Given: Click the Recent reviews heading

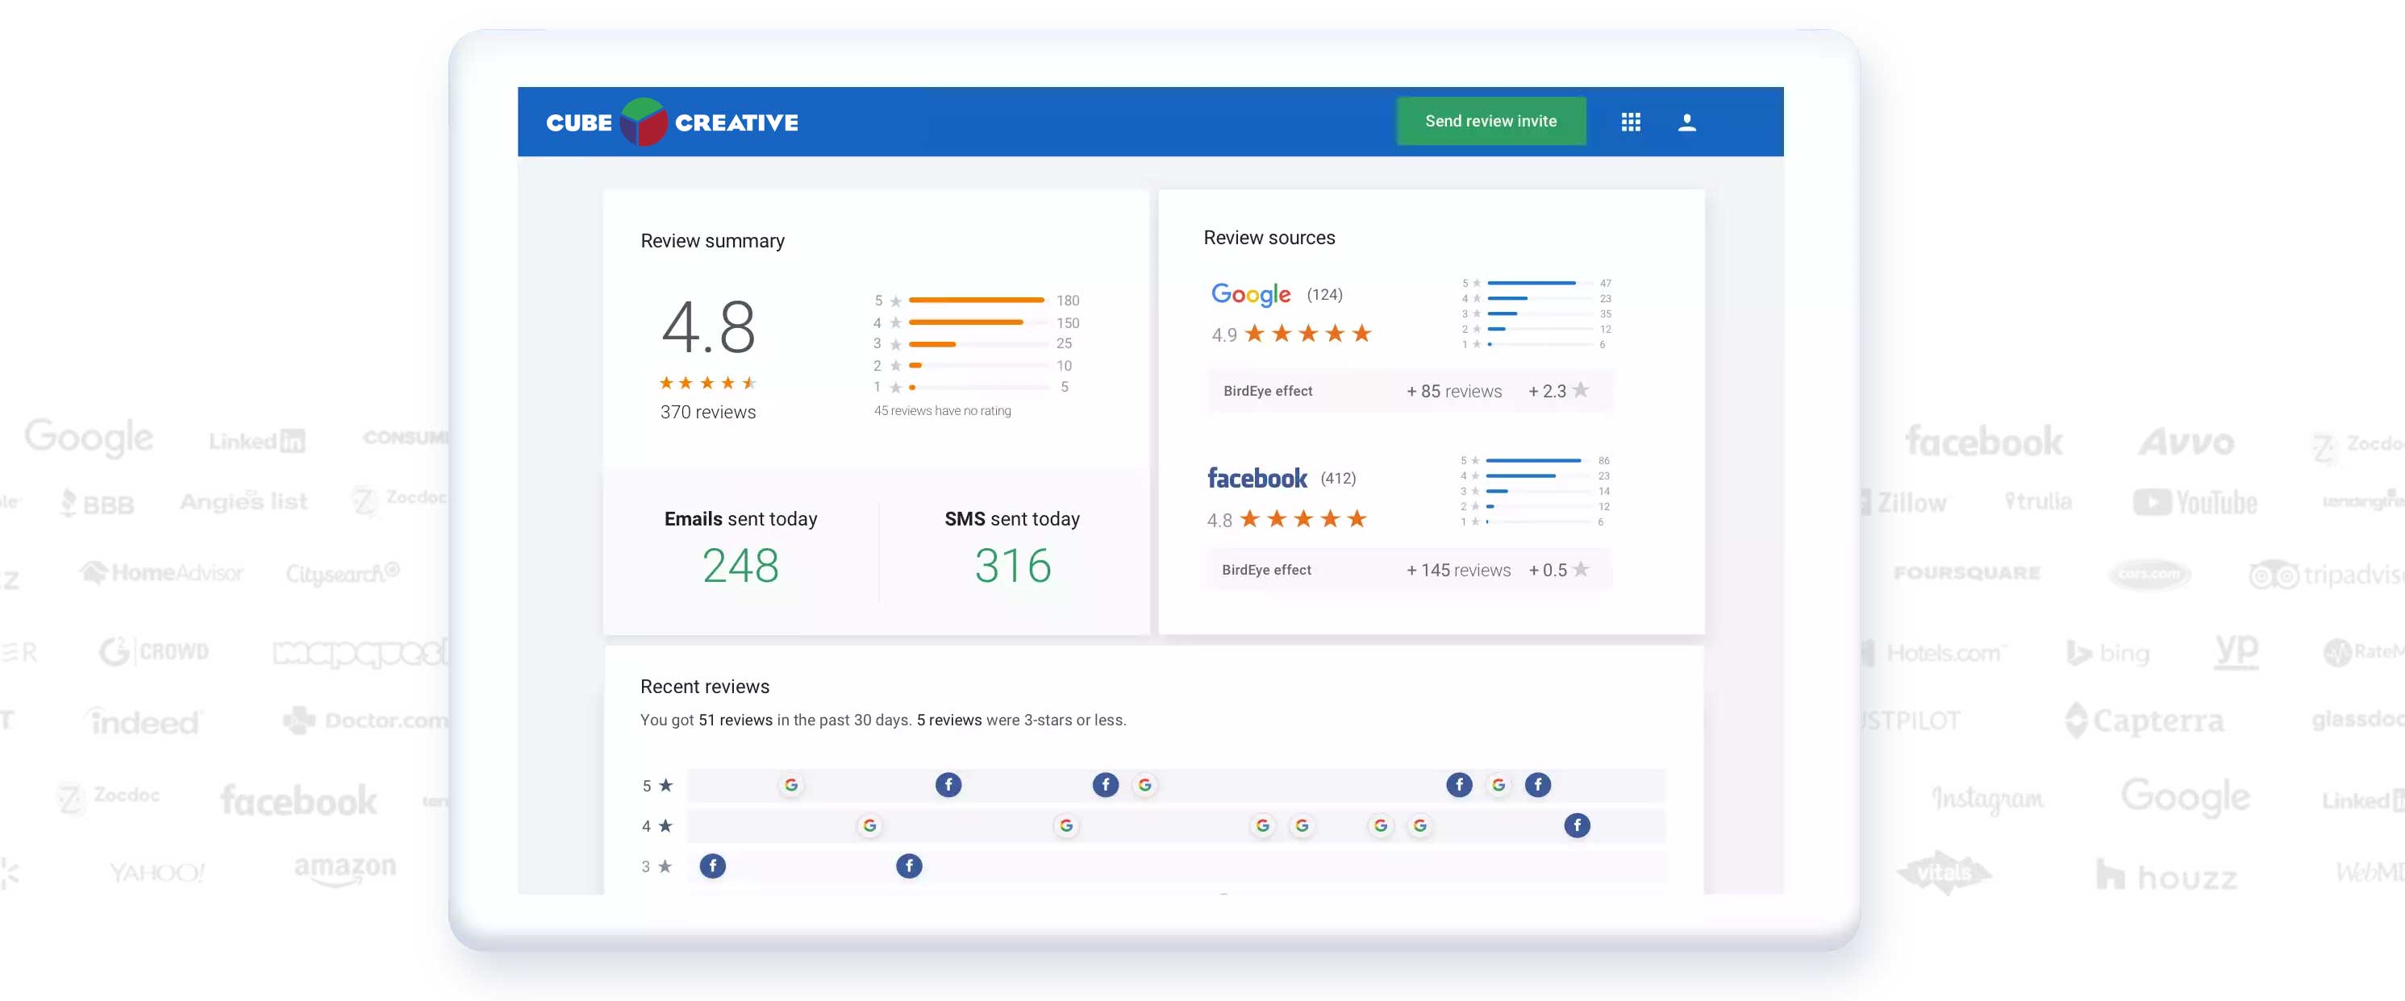Looking at the screenshot, I should point(705,687).
